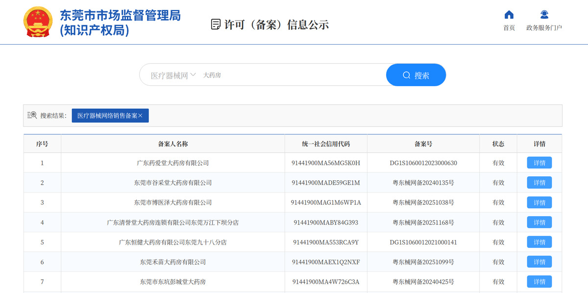Select the 备案号 DG1S1060012023000630 cell
This screenshot has height=293, width=588.
click(423, 163)
